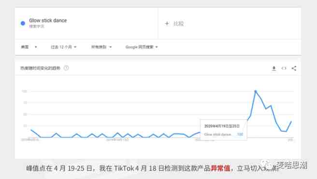This screenshot has height=179, width=317.
Task: Open the 所有类别 category dropdown
Action: coord(101,47)
